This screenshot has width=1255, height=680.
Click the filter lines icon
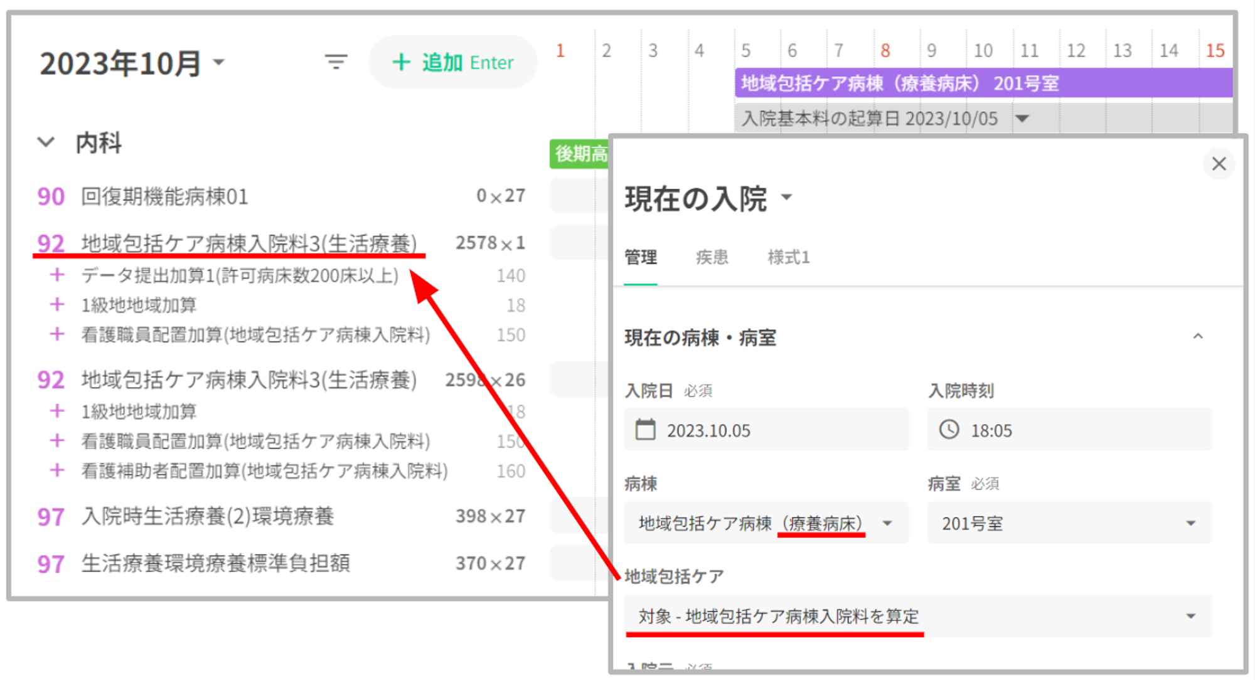click(336, 61)
